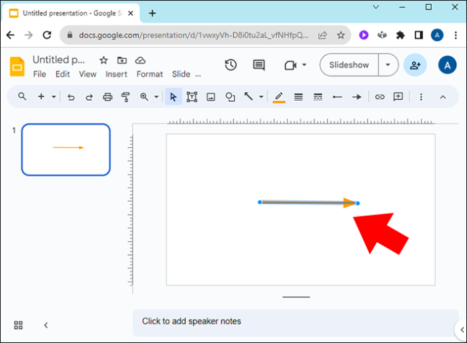Insert an image from toolbar
The width and height of the screenshot is (467, 343).
point(211,97)
